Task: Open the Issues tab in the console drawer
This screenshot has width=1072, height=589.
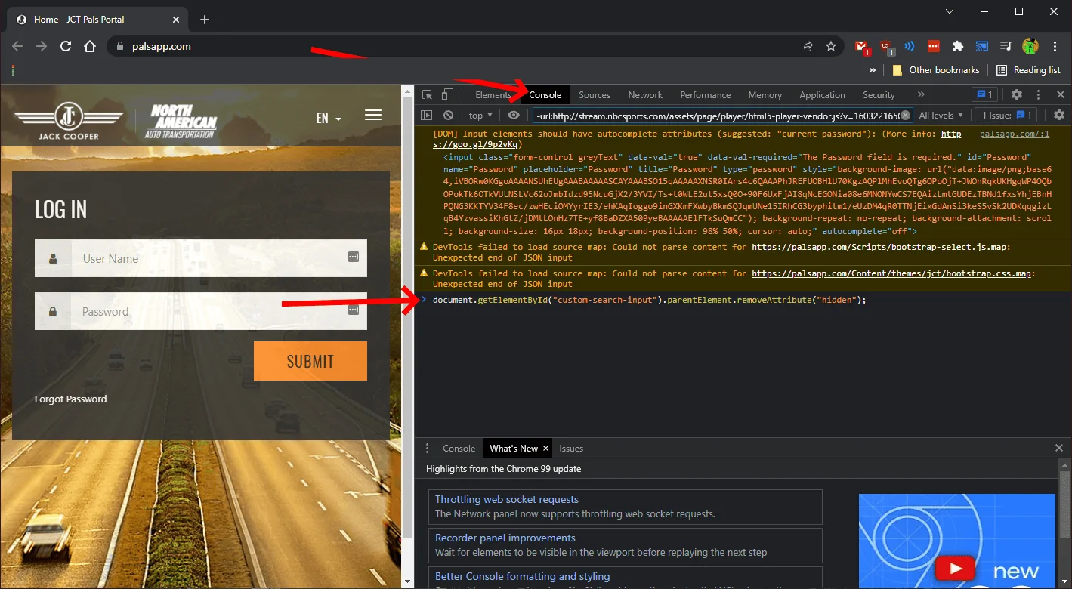Action: 571,448
